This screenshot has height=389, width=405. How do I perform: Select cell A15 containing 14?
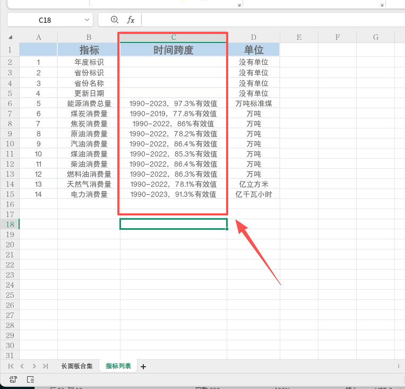click(39, 194)
